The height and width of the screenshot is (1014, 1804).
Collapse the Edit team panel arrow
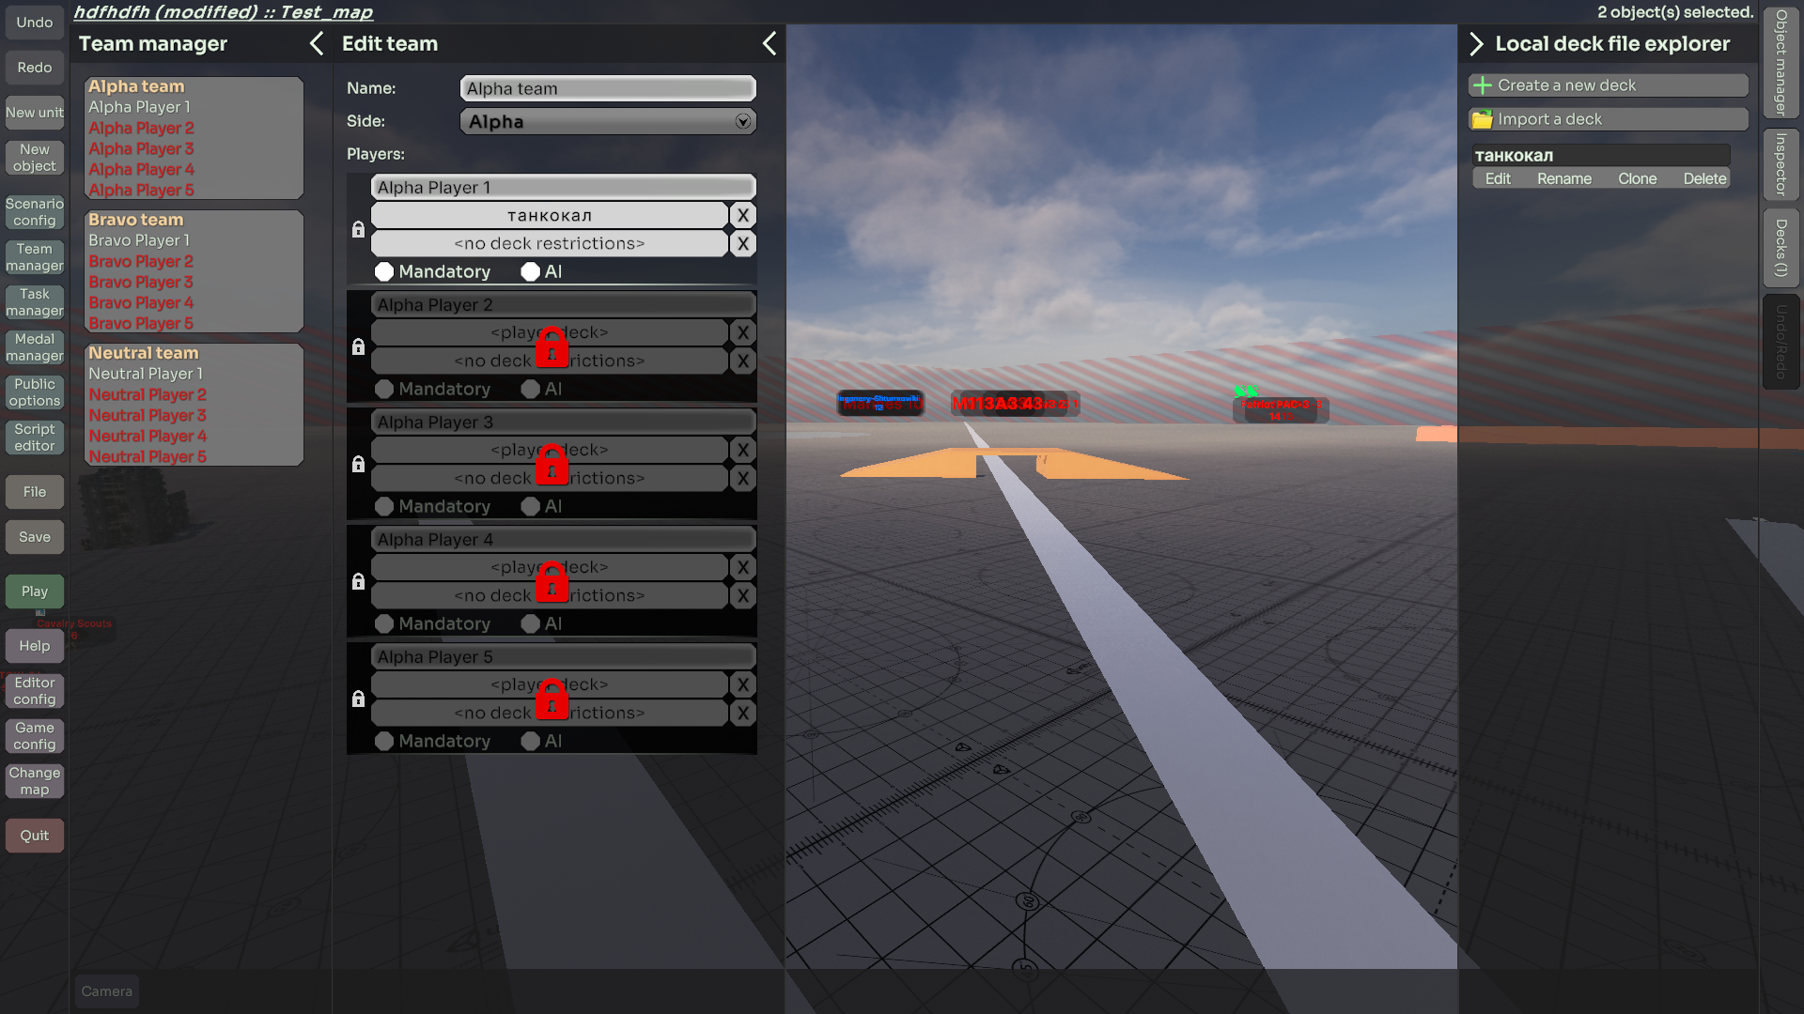[770, 43]
